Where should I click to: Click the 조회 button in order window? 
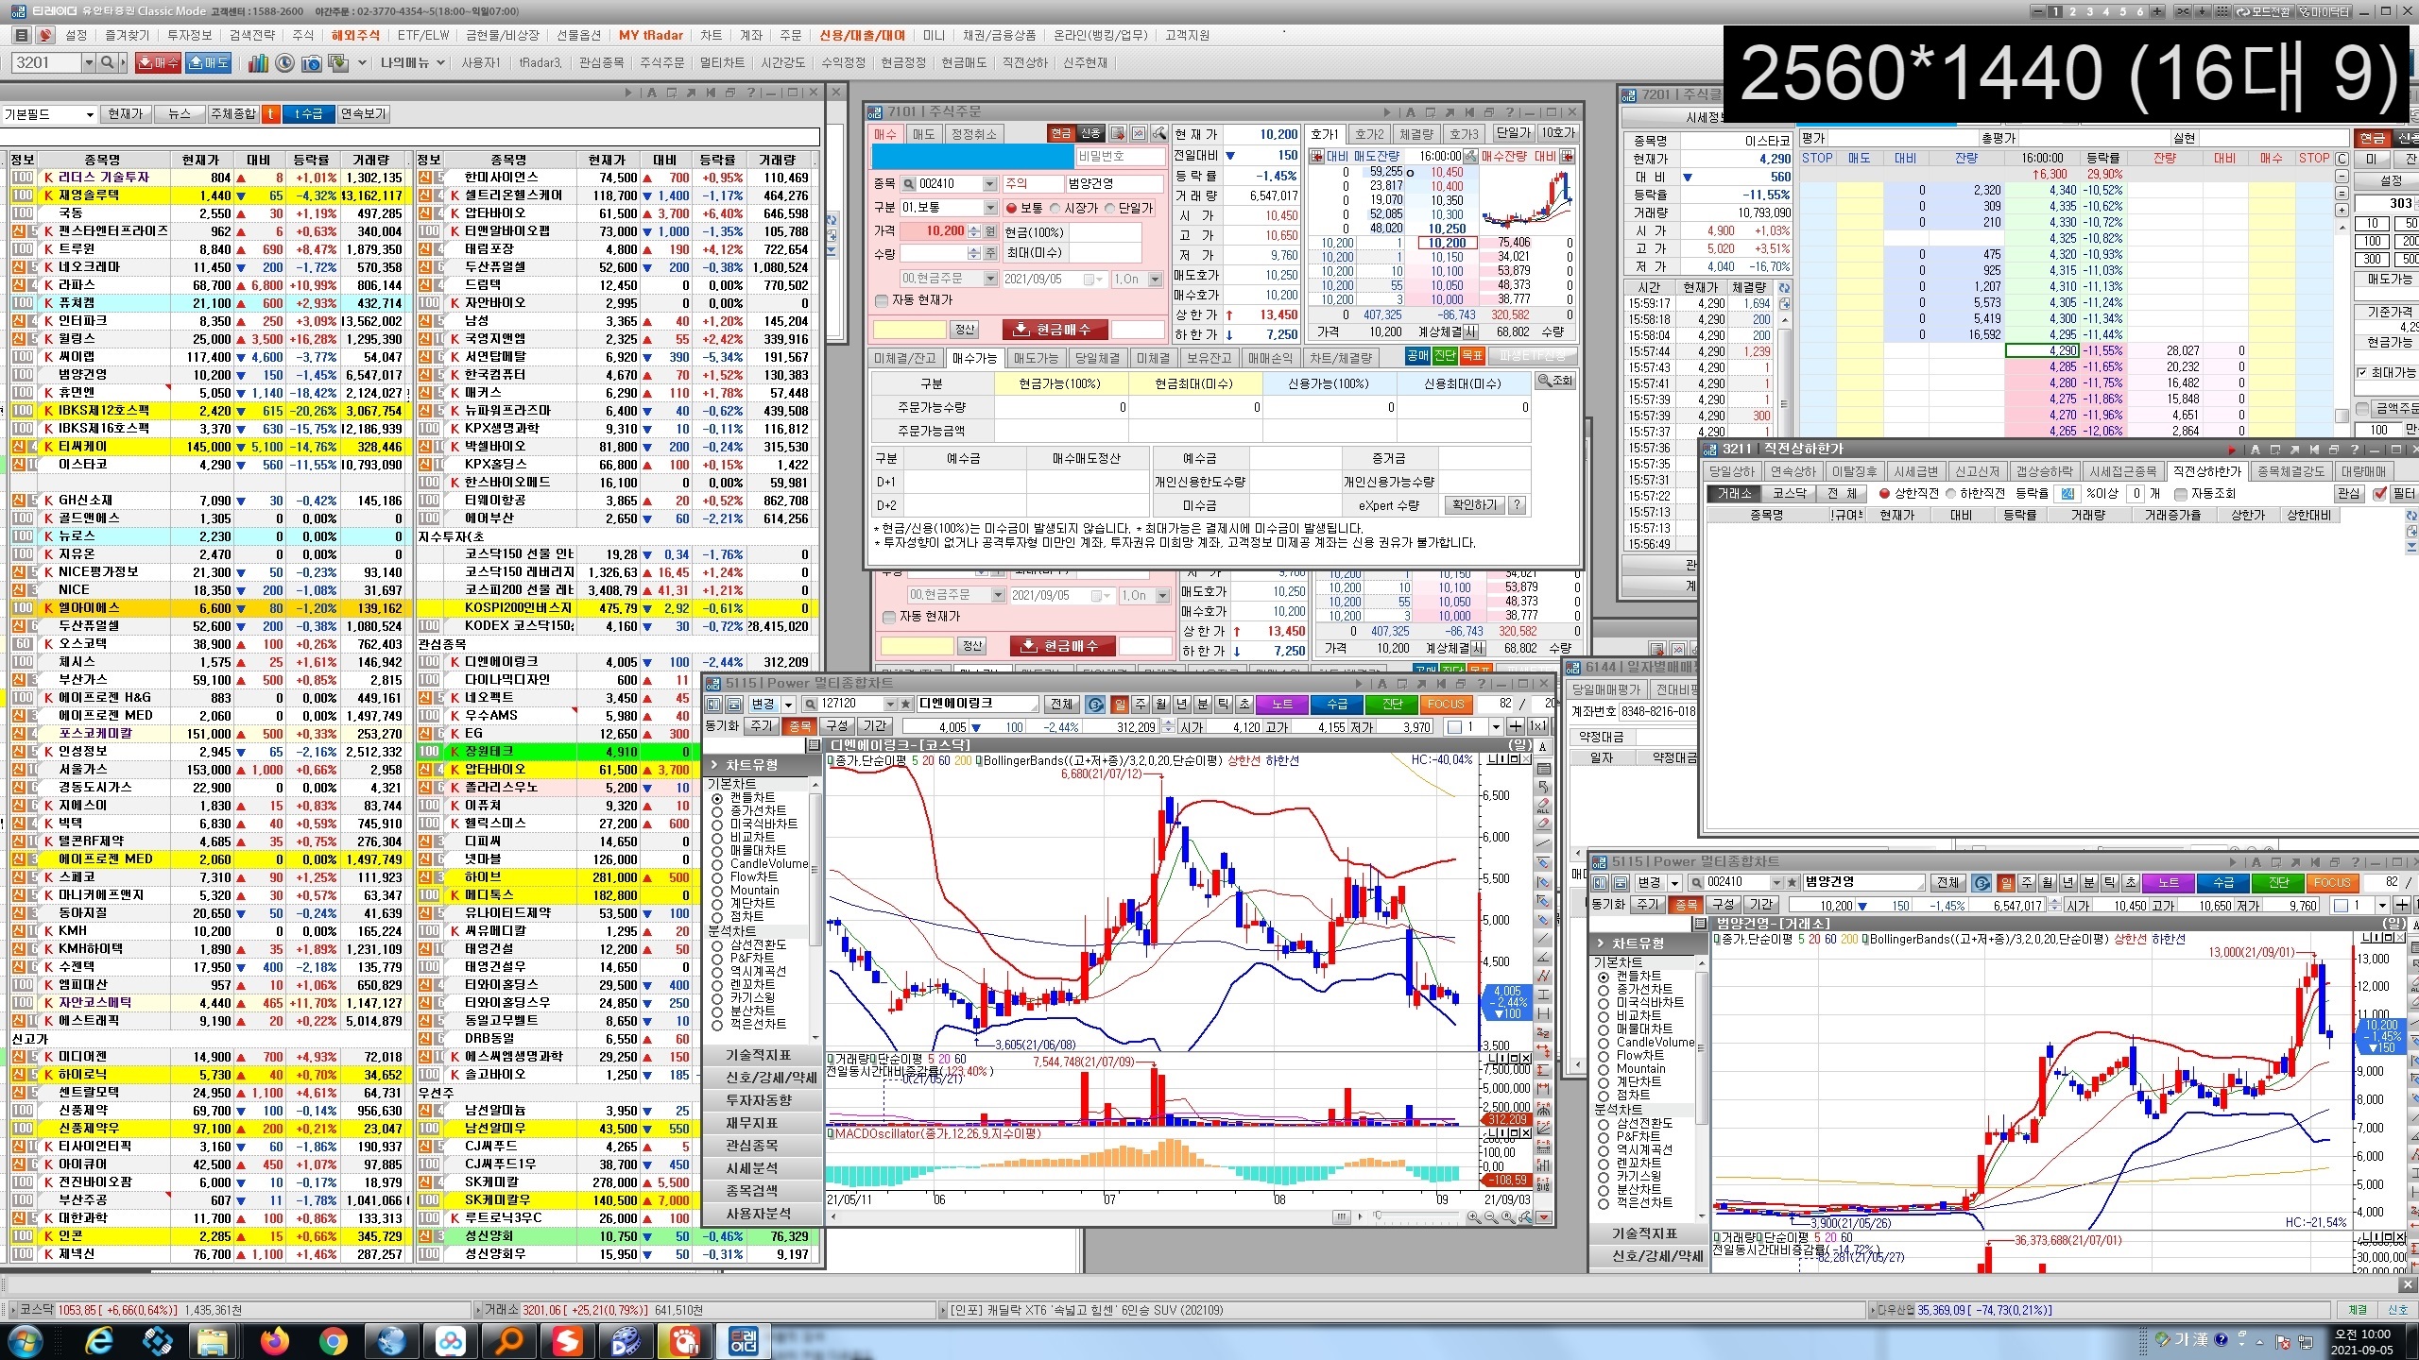(x=1555, y=381)
